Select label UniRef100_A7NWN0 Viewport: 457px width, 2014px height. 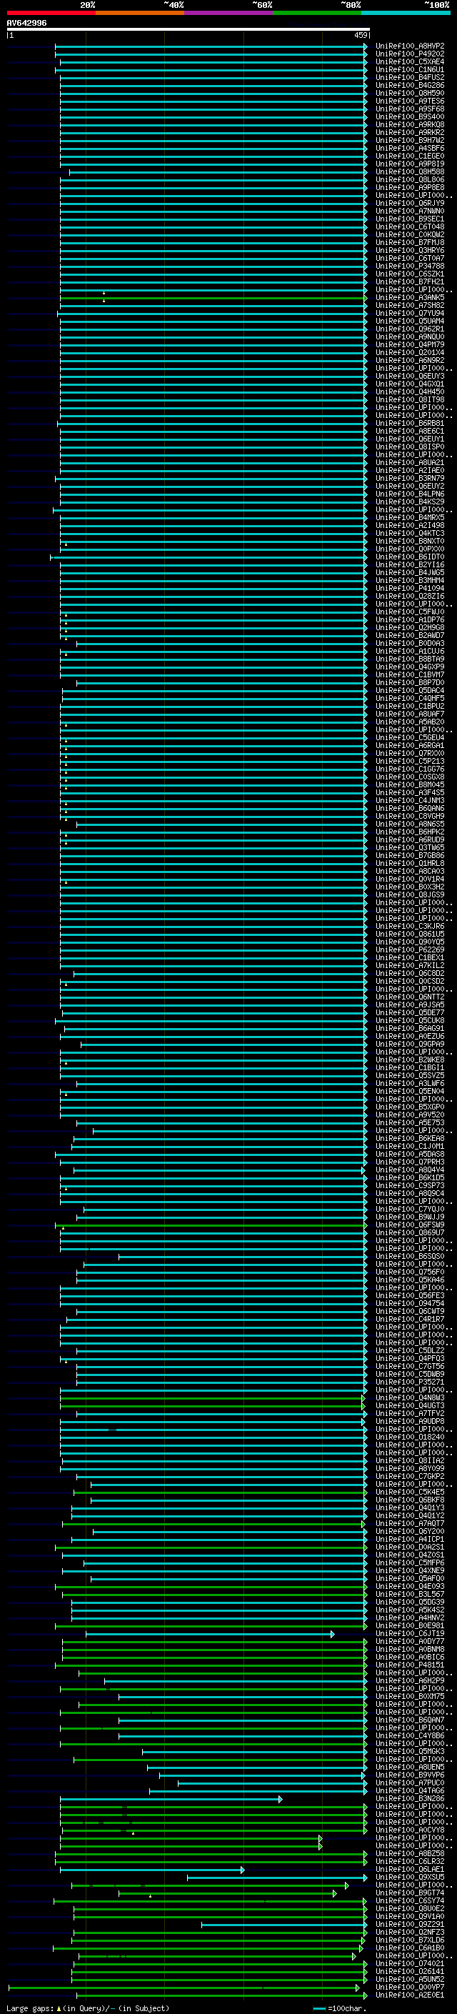[410, 211]
